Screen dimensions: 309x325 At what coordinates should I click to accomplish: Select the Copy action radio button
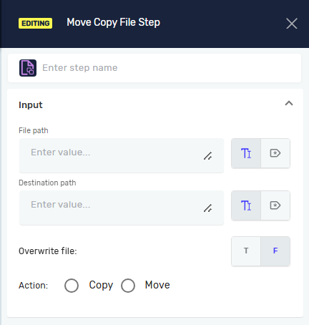pyautogui.click(x=72, y=286)
